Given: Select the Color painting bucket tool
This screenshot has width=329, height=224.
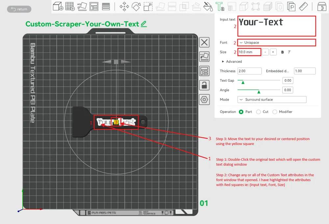Looking at the screenshot, I should [208, 6].
